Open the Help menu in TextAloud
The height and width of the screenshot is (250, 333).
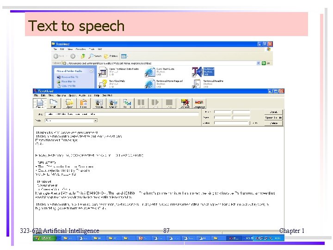[x=97, y=95]
